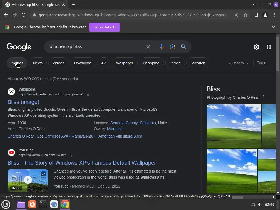The image size is (280, 210).
Task: Share this page via address bar icon
Action: [x=237, y=15]
